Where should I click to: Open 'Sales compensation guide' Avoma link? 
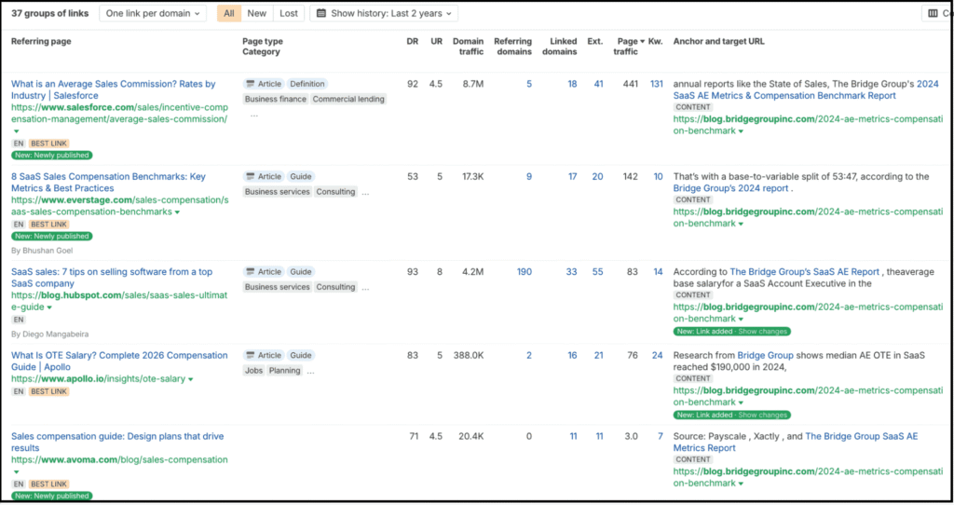tap(117, 442)
